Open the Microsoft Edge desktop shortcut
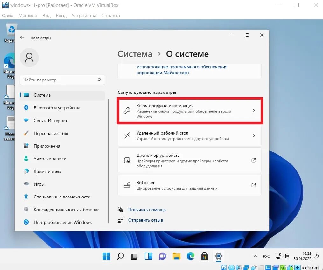Viewport: 323px width, 270px height. (x=9, y=66)
